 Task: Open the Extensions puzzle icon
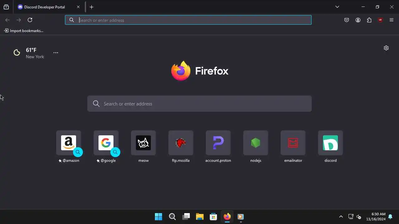coord(369,20)
